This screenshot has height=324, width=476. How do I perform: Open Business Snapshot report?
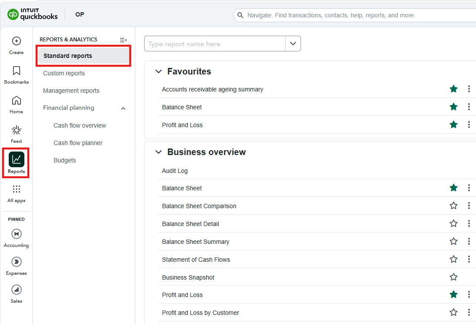click(188, 277)
